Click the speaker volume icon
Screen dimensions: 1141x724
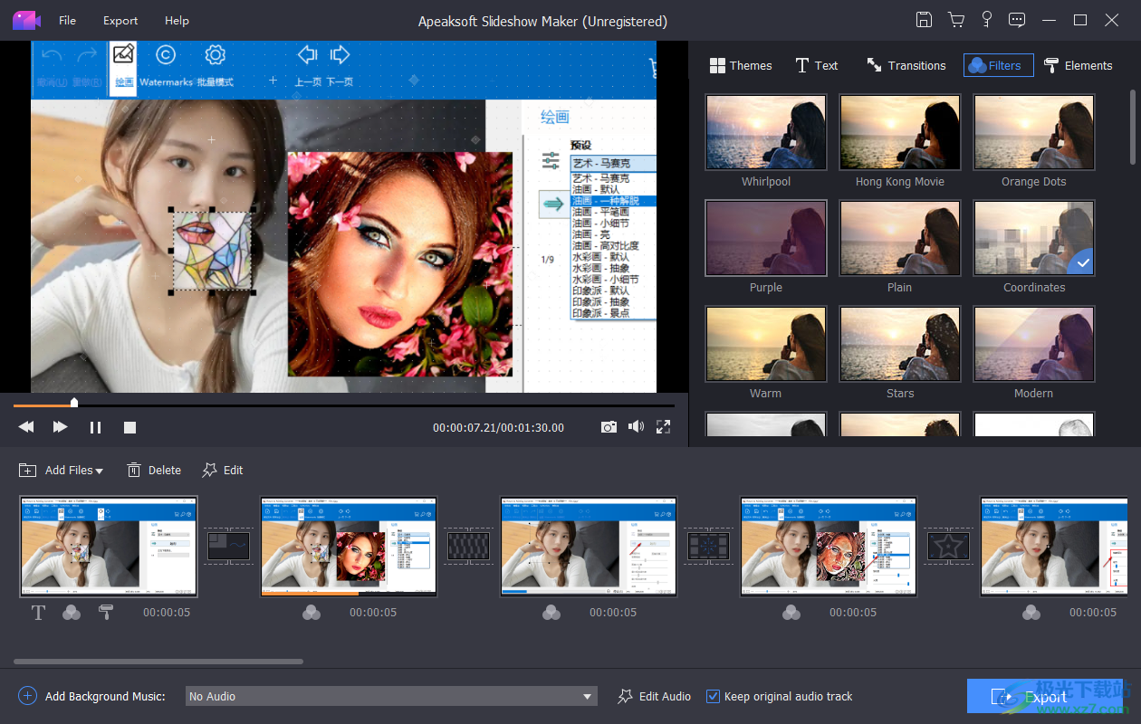coord(636,426)
